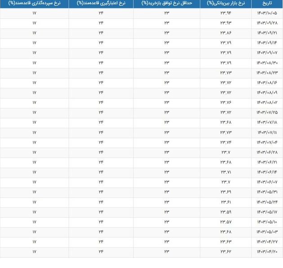Image resolution: width=283 pixels, height=268 pixels.
Task: Click rate ۲۳.۷۲ in the ۱۴۰۳/۰۷/۲۵ row
Action: click(226, 112)
